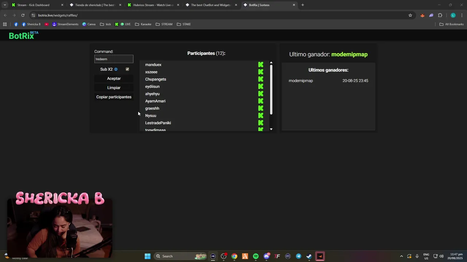Click the Kick icon beside Nysuu
Viewport: 467px width, 262px height.
pyautogui.click(x=260, y=116)
